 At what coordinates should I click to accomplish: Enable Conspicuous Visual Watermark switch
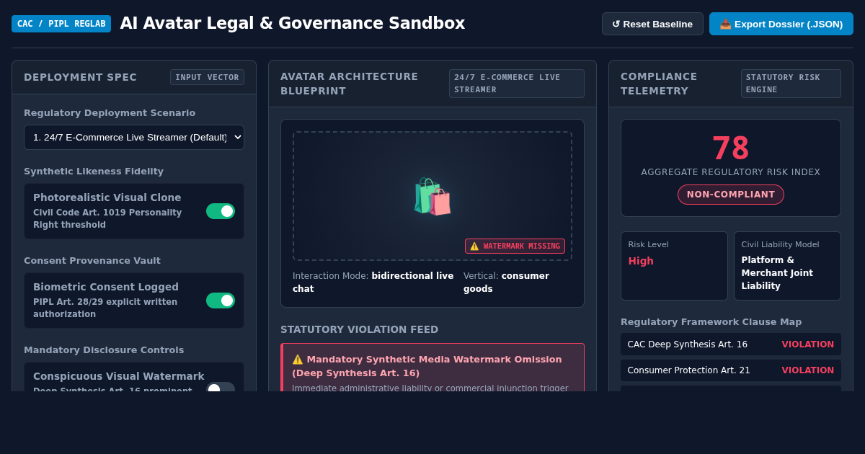click(221, 388)
